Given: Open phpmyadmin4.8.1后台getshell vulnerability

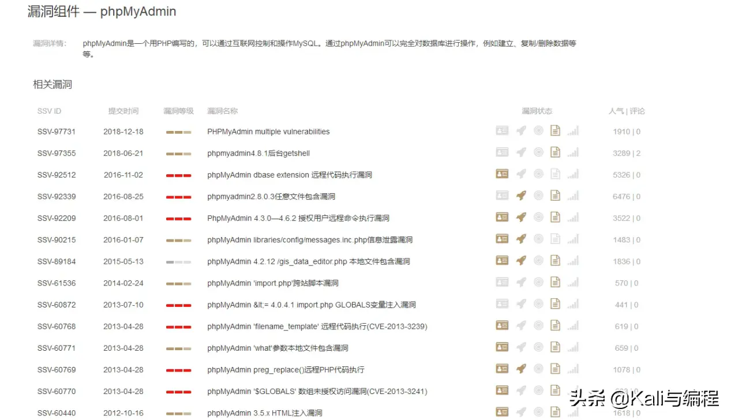Looking at the screenshot, I should coord(258,153).
